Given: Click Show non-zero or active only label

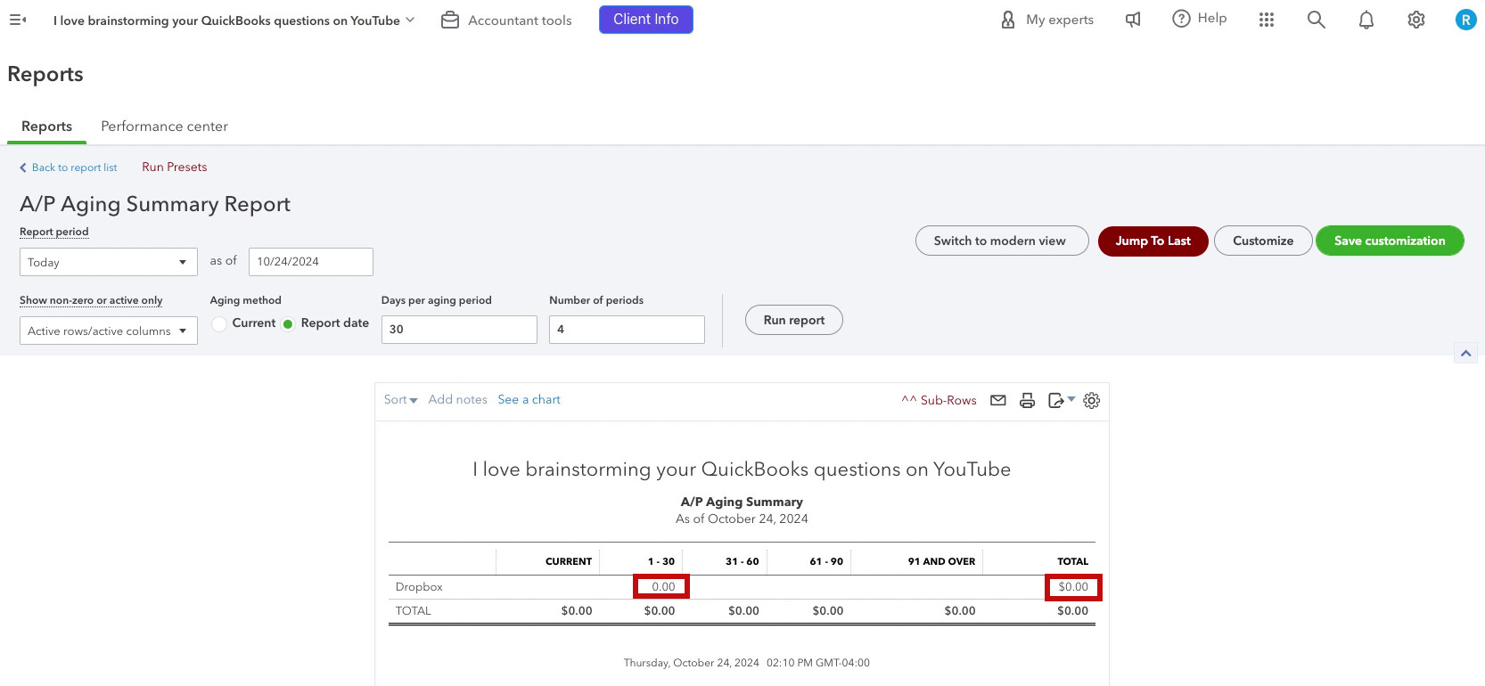Looking at the screenshot, I should pos(91,300).
